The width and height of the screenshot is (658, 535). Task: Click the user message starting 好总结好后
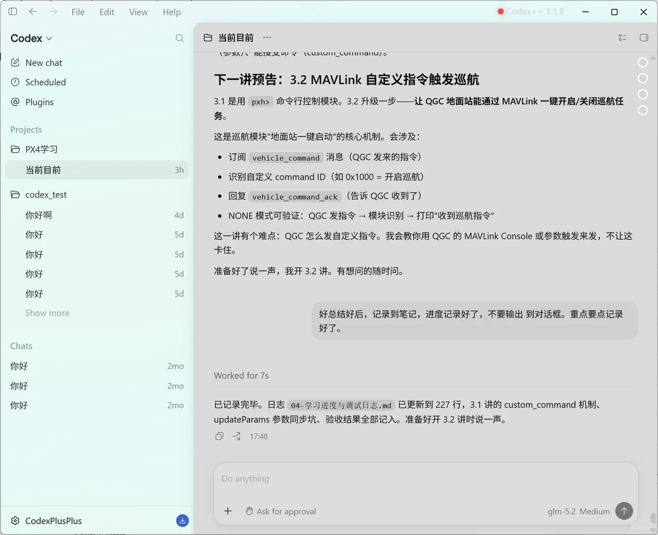click(x=475, y=321)
